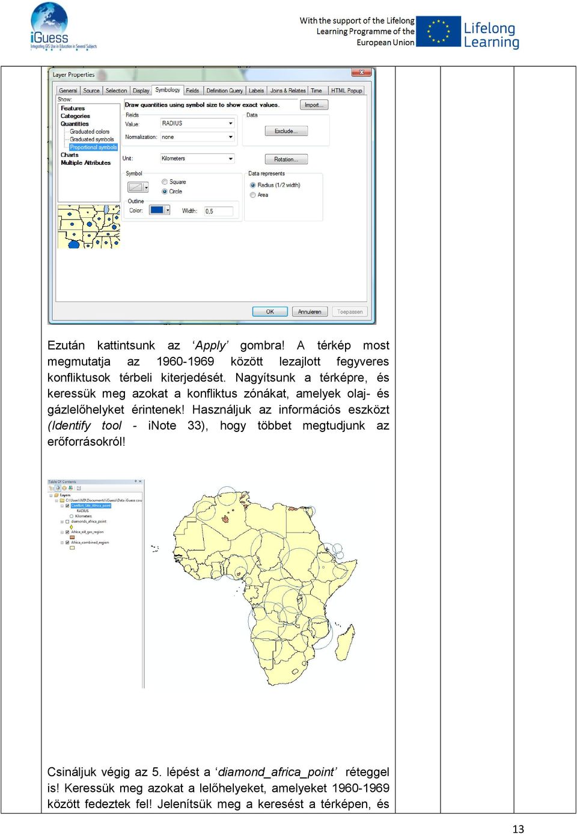The height and width of the screenshot is (834, 577).
Task: Collapse the Africa_combined_region layer legend
Action: (62, 542)
